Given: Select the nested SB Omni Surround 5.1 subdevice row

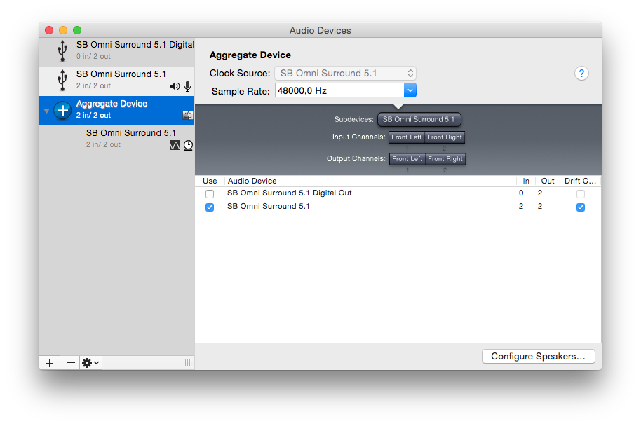Looking at the screenshot, I should tap(117, 139).
